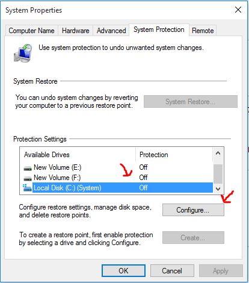Click the down arrow of drives scrollbar

(x=218, y=189)
